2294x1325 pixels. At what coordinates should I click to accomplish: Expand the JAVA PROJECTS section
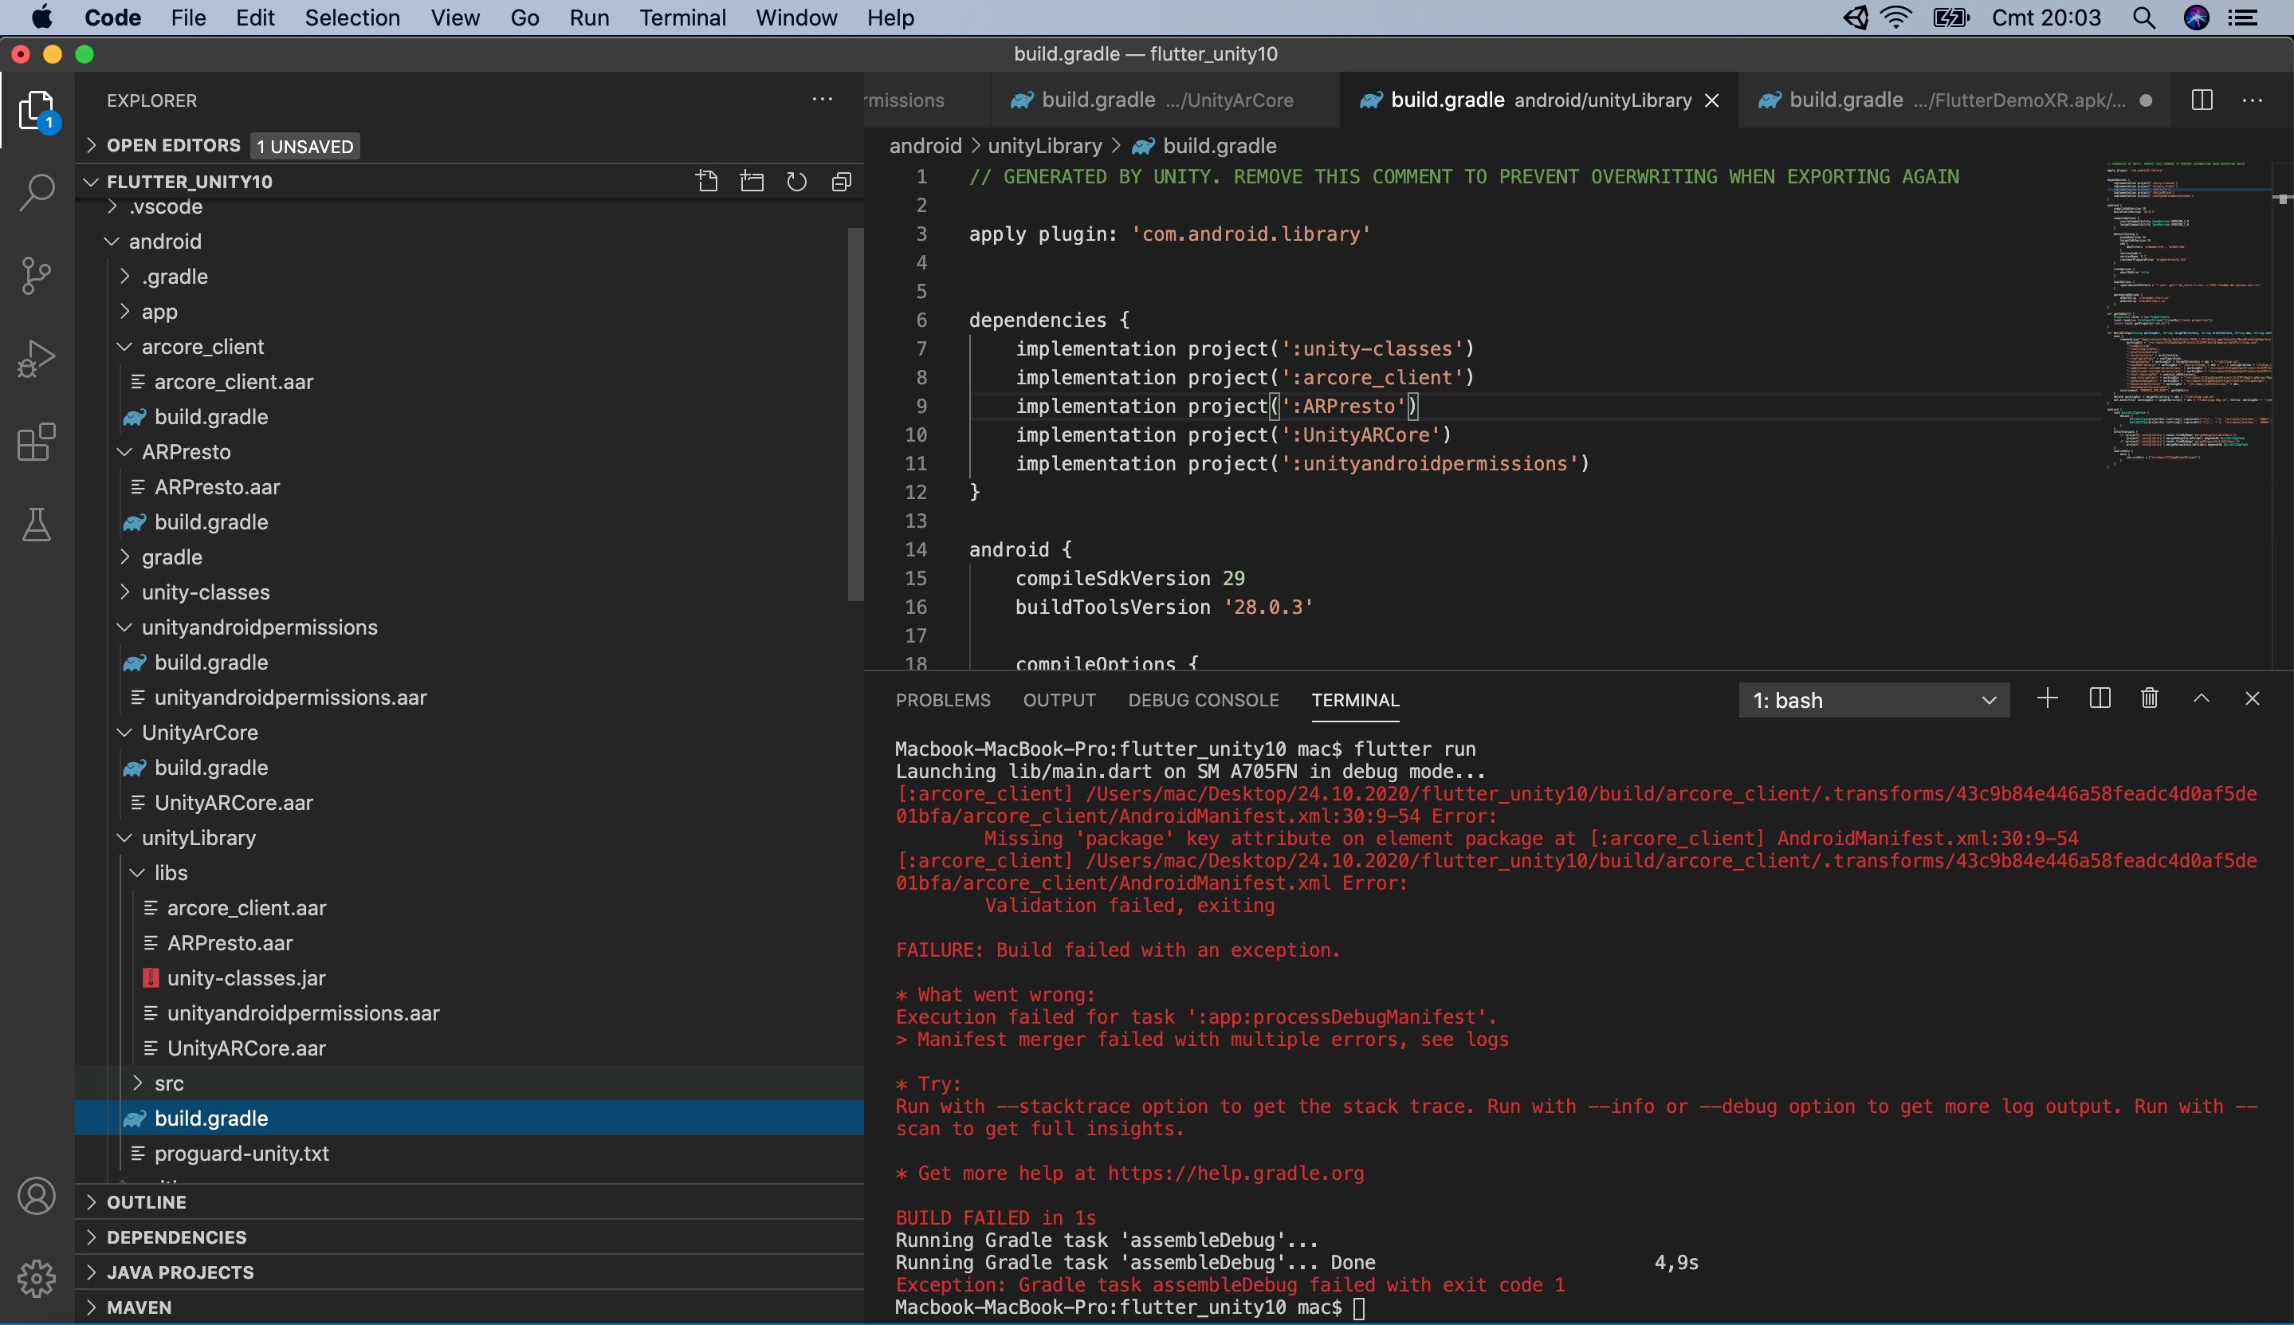tap(180, 1272)
